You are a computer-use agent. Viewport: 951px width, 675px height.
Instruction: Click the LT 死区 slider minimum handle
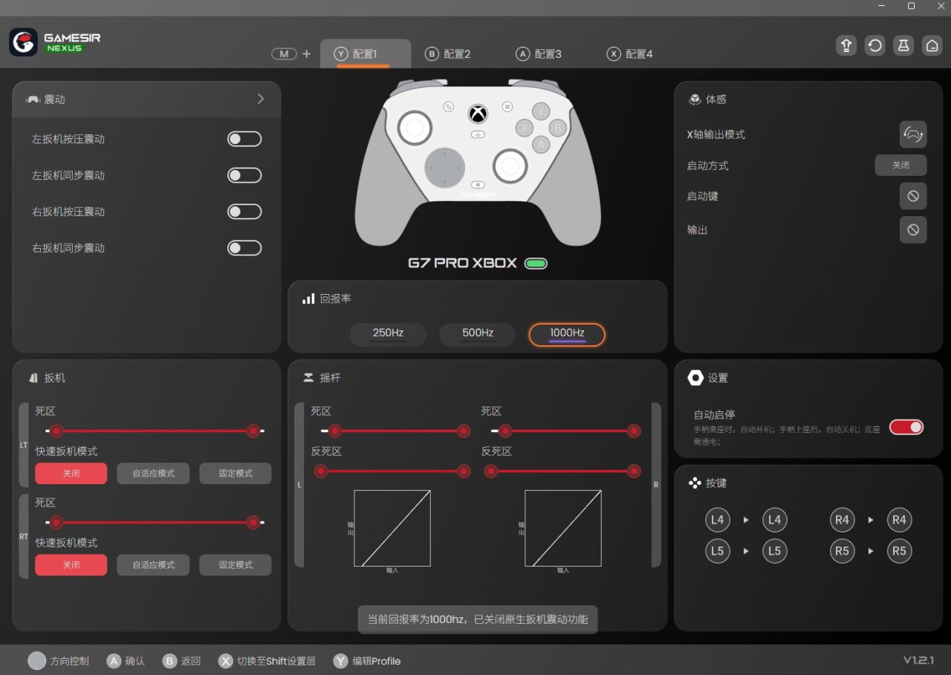(x=56, y=431)
